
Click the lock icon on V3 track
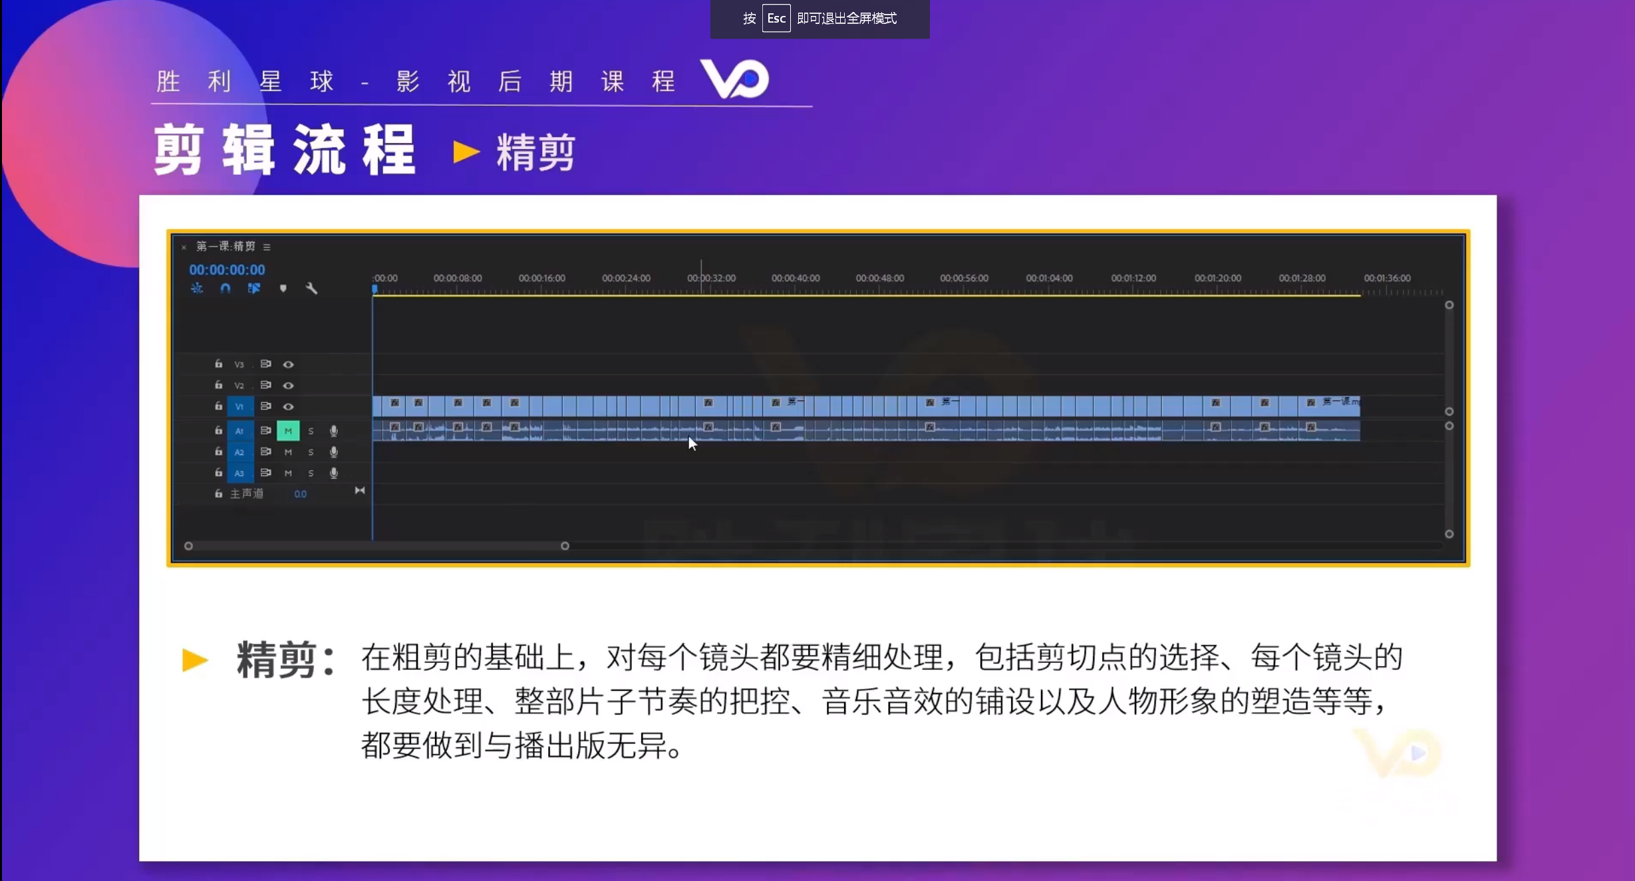[218, 364]
